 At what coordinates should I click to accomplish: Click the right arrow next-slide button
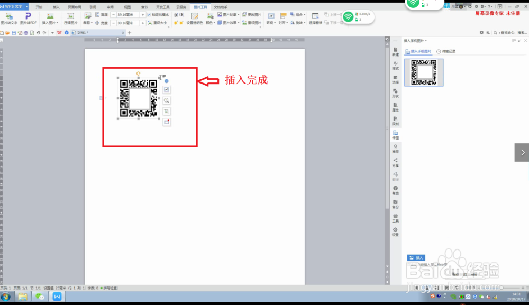pos(522,152)
